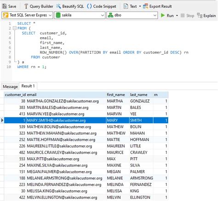
Task: Open the Text mode dropdown arrow
Action: tap(140, 6)
